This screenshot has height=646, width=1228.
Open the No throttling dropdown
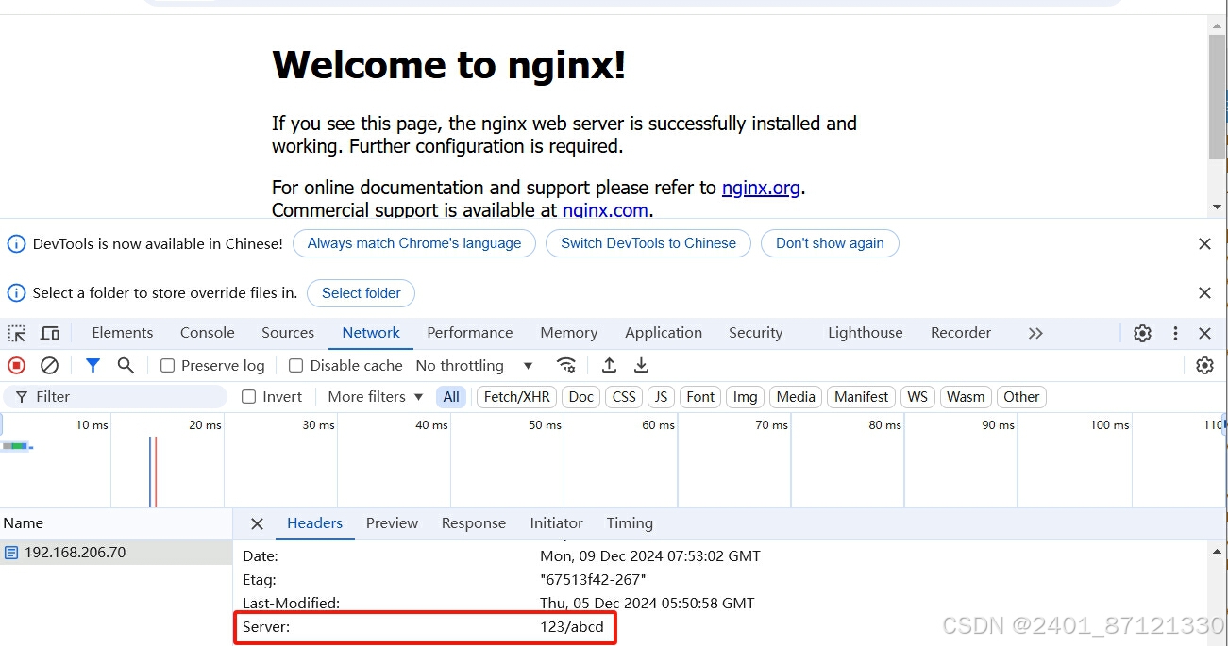point(475,366)
